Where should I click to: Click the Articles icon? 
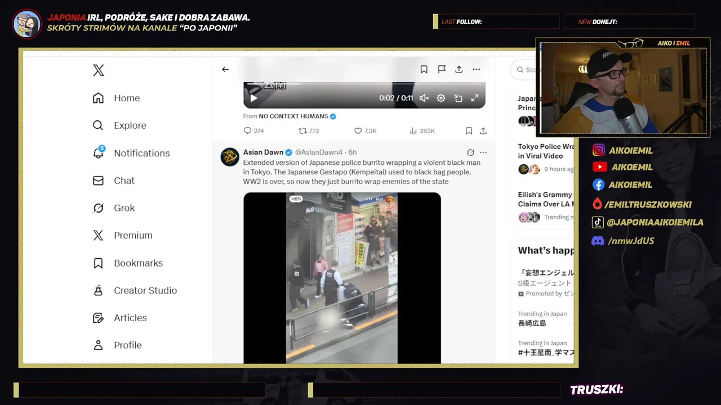[x=98, y=318]
